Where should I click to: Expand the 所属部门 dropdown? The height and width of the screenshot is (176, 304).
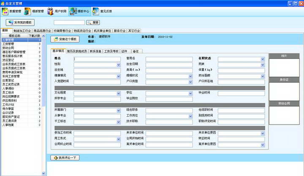119,111
